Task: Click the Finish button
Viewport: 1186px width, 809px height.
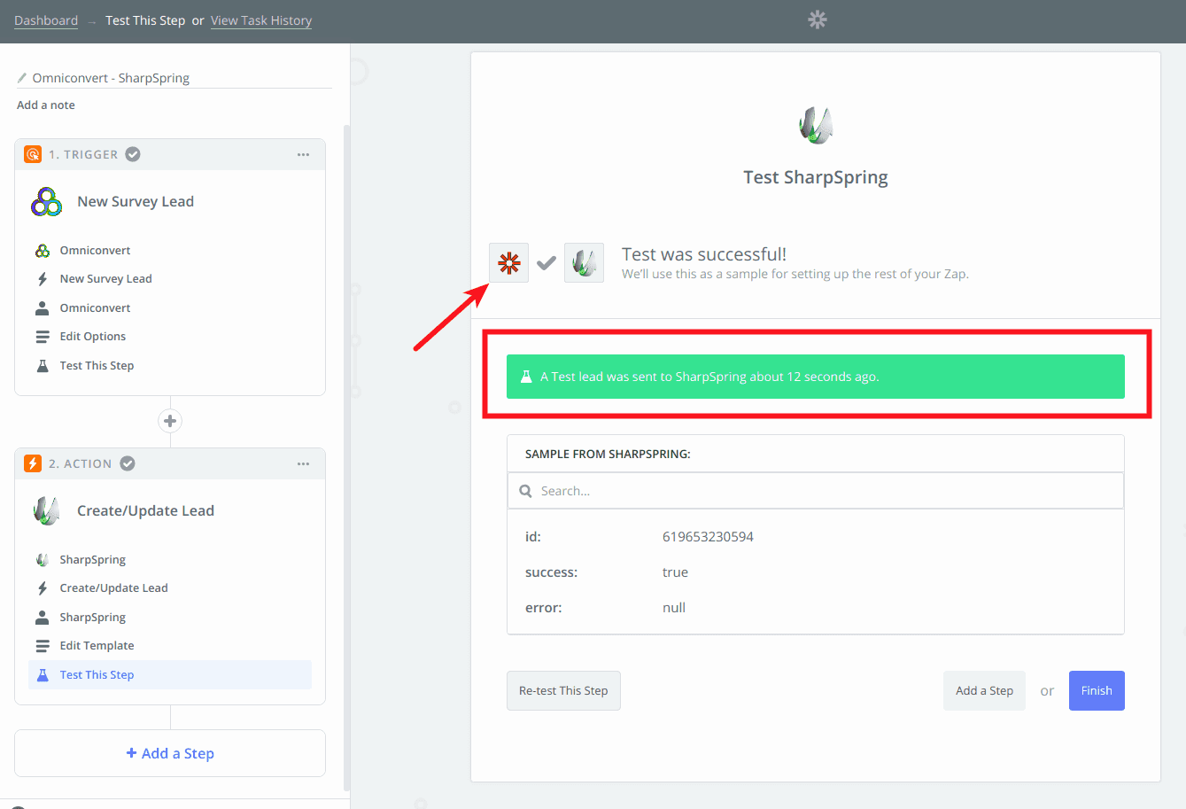Action: pyautogui.click(x=1096, y=689)
